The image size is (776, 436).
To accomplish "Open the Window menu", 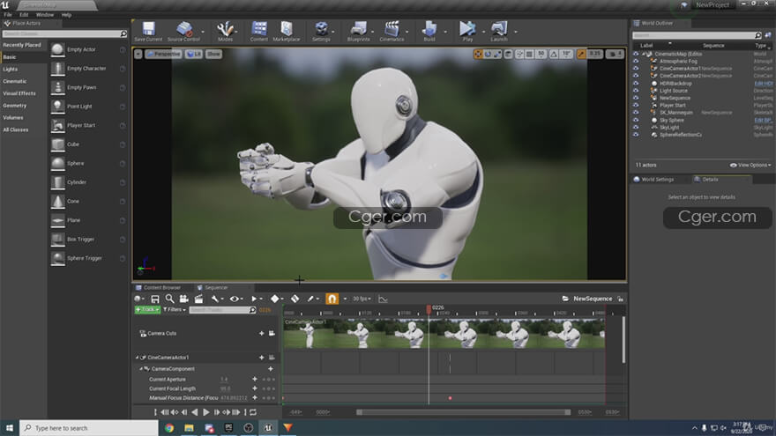I will [45, 15].
